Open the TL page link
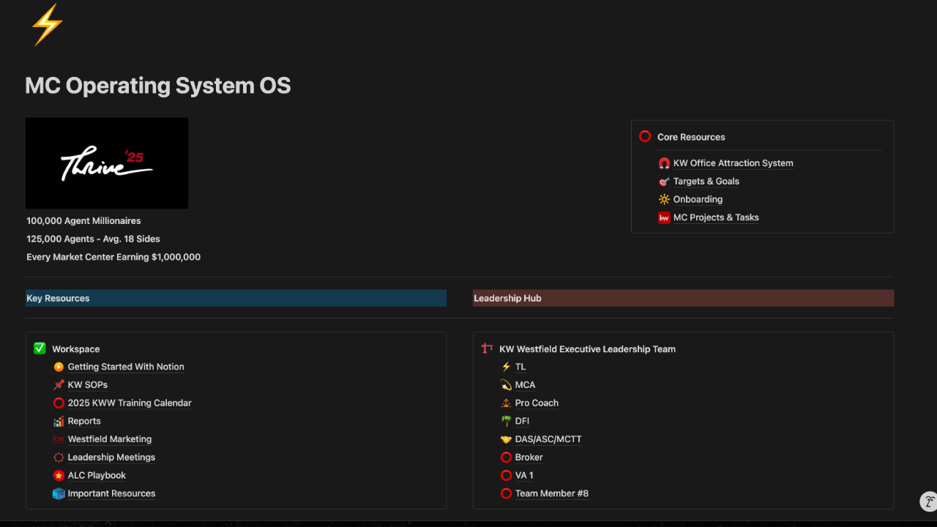Screen dimensions: 937x527 coord(520,367)
